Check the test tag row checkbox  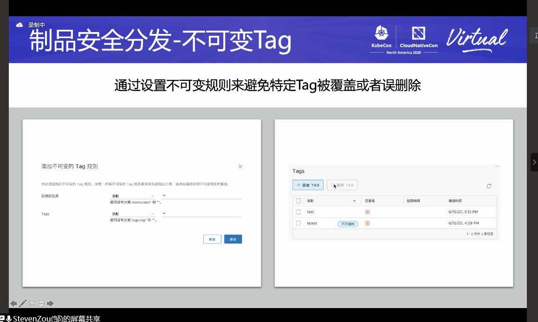click(x=298, y=212)
